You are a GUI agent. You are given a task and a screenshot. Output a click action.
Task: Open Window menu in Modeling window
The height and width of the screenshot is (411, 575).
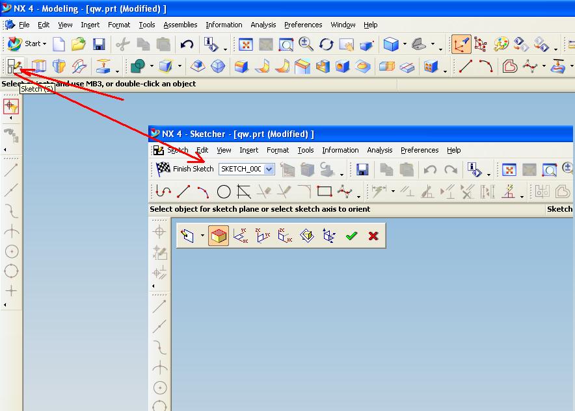coord(343,25)
